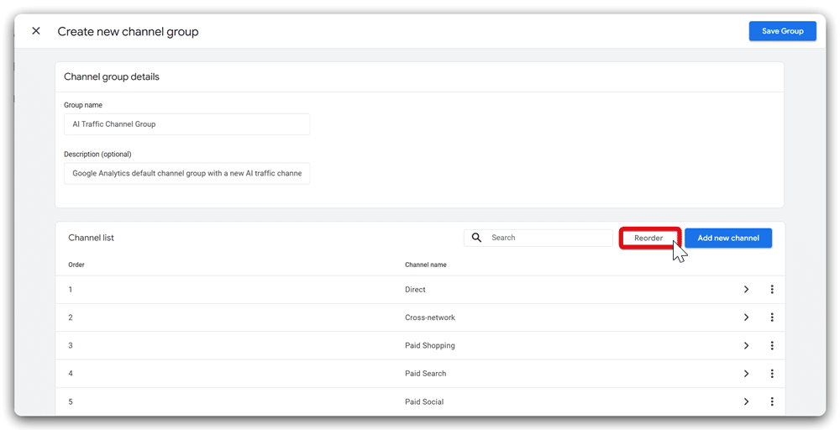Click the Save Group button
Screen dimensions: 840x430
(x=782, y=31)
